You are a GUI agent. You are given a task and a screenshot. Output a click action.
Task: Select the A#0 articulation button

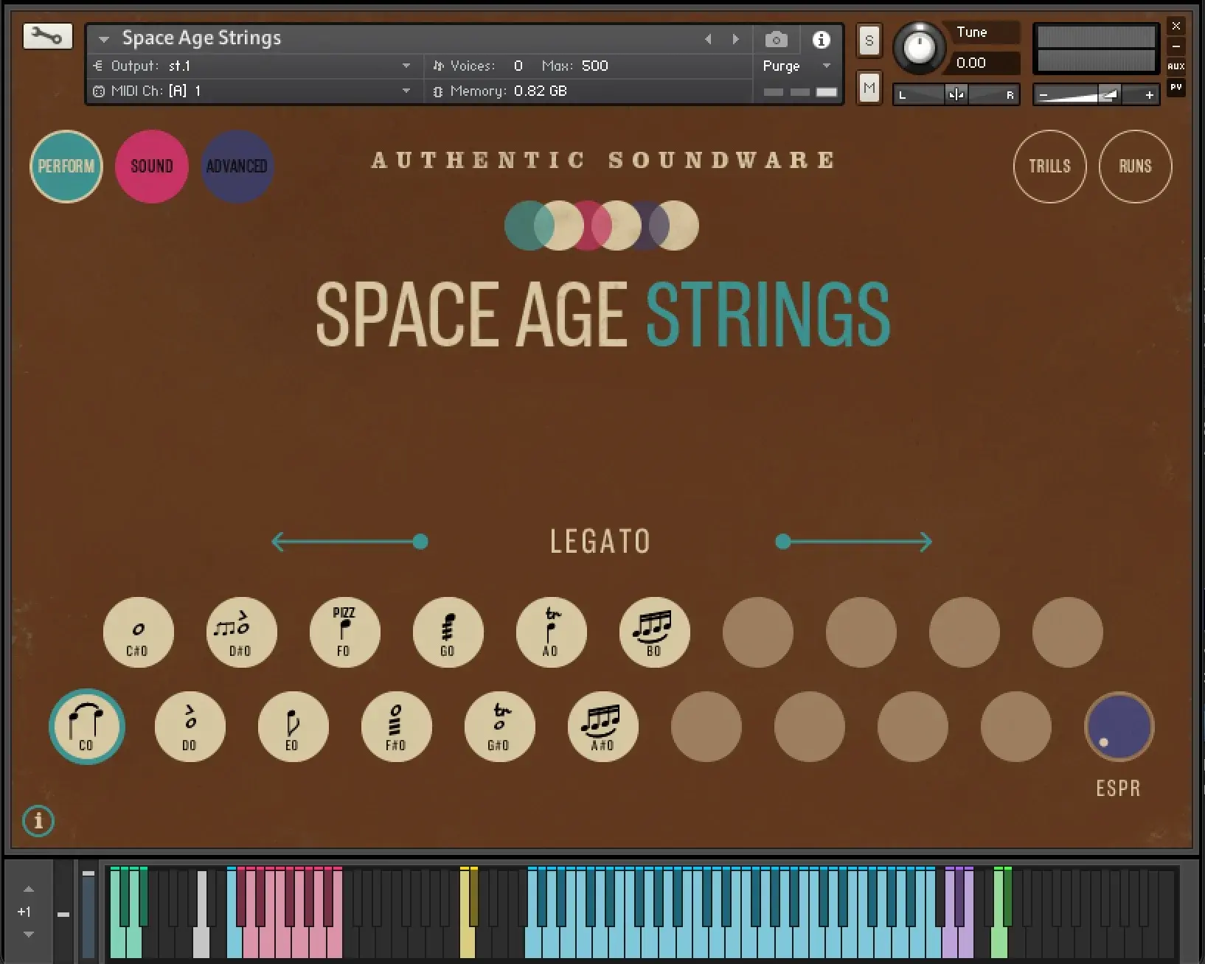[x=602, y=727]
